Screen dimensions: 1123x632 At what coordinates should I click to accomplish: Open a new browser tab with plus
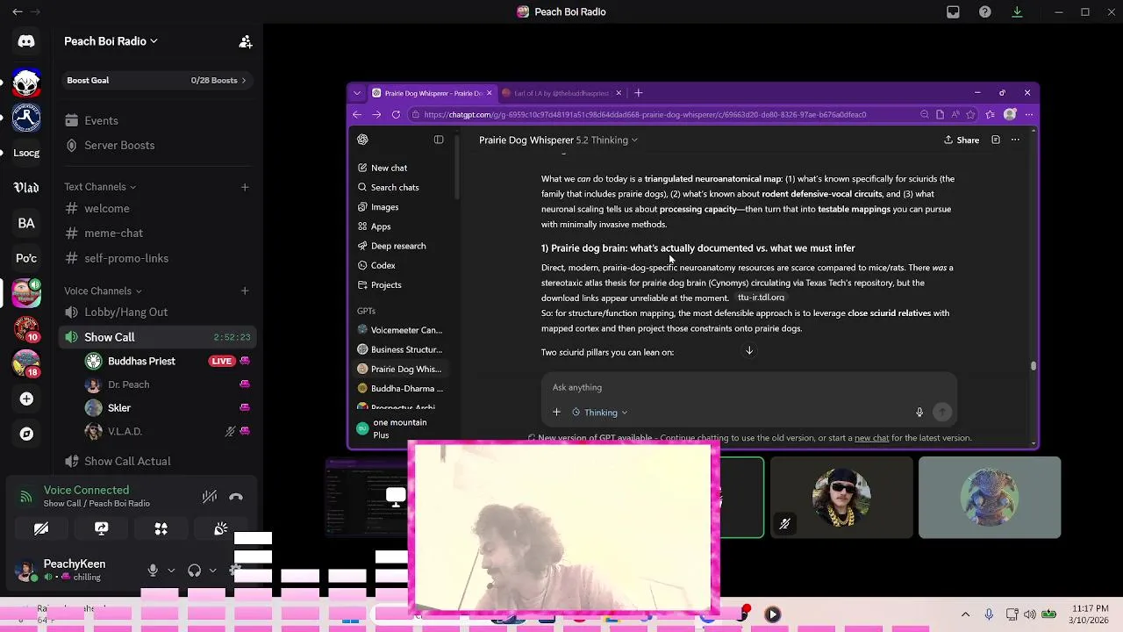[x=638, y=93]
